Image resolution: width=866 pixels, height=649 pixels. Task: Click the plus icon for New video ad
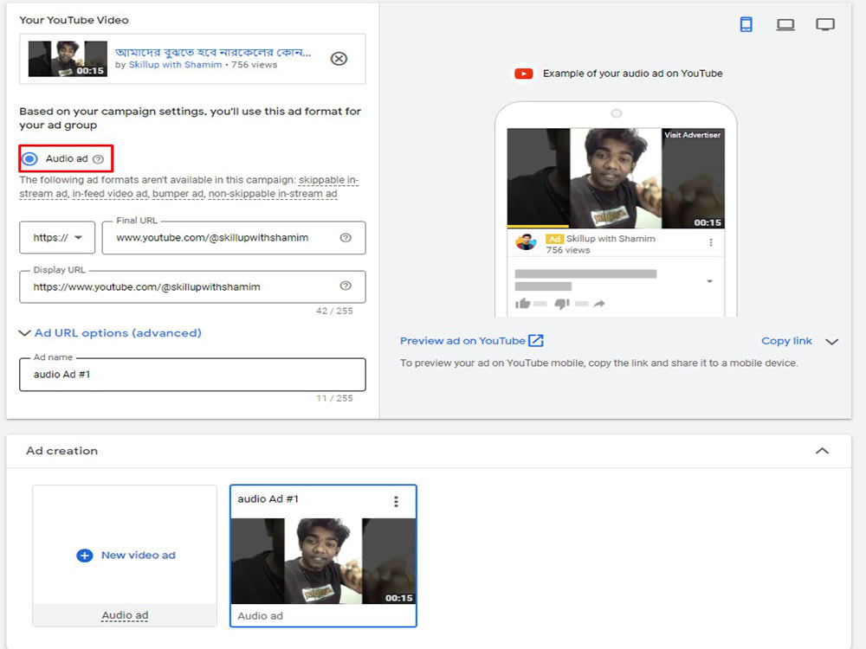click(x=85, y=556)
